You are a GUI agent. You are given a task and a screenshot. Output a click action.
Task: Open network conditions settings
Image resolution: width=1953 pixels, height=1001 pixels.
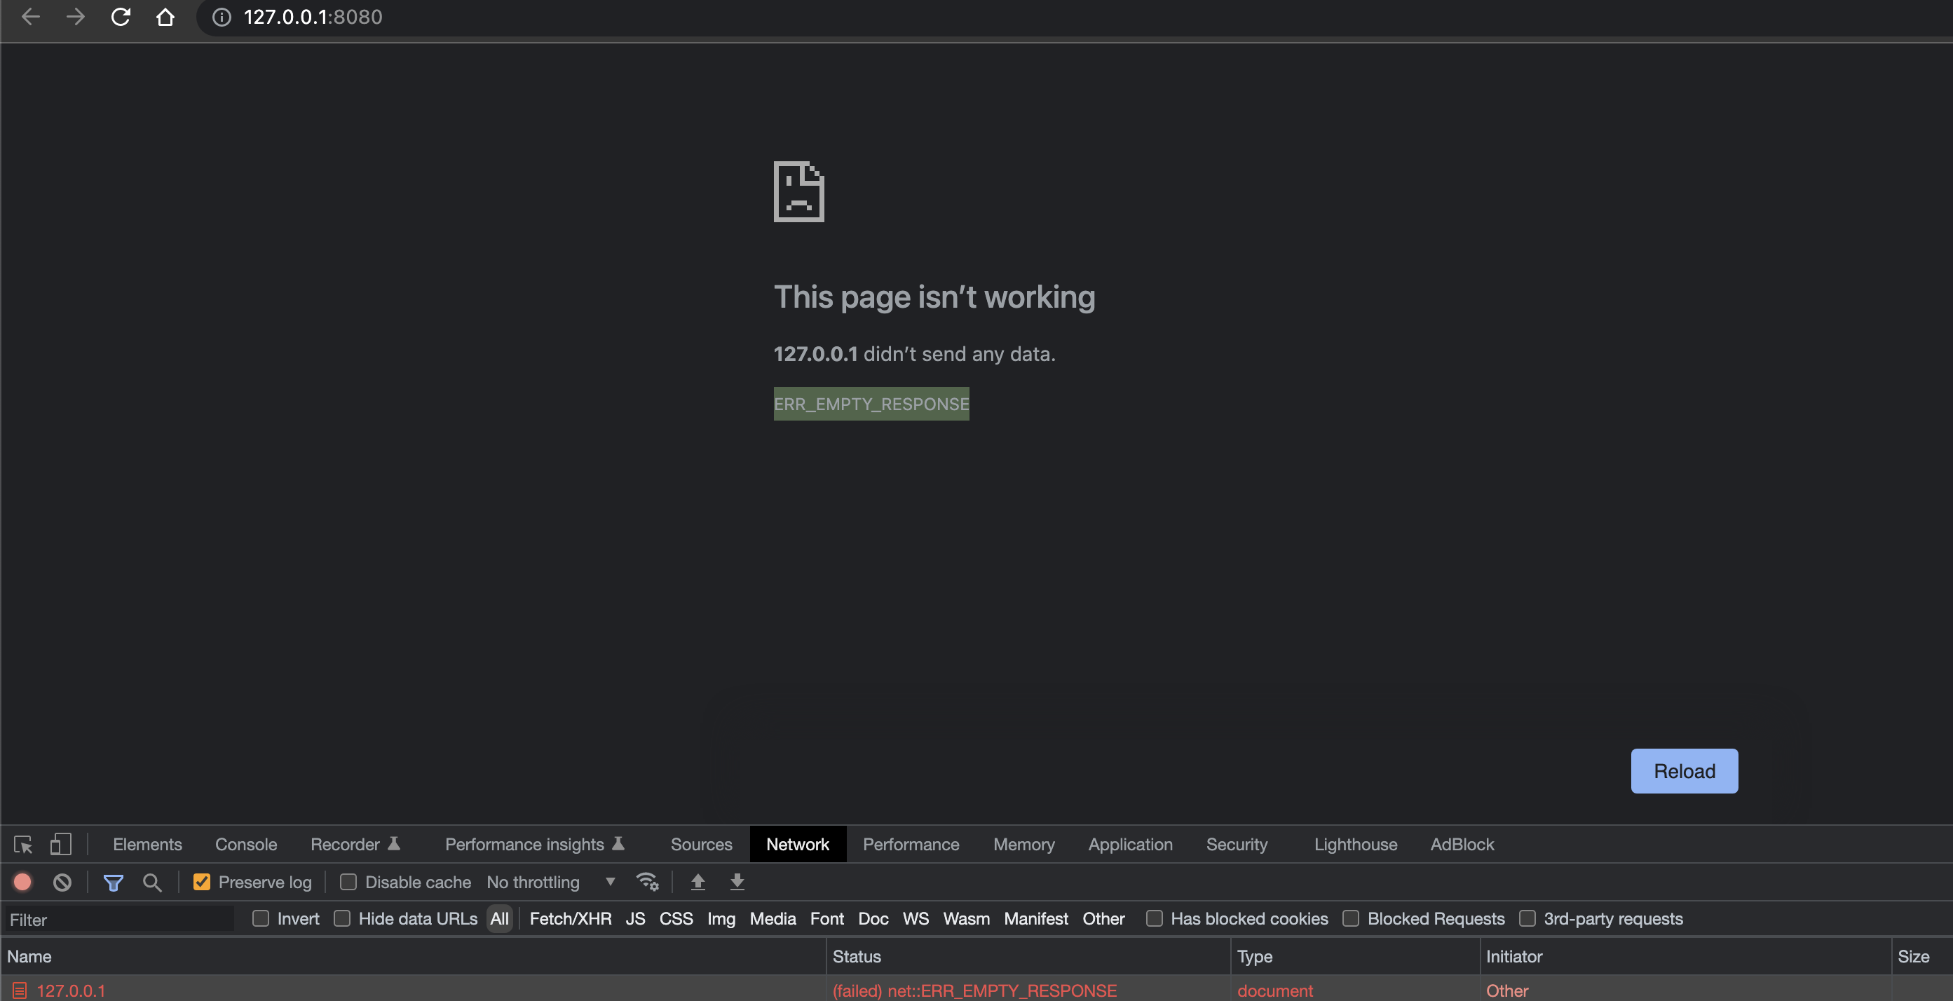[648, 882]
